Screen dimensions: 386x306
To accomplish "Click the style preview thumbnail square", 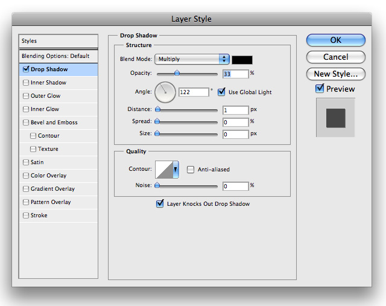I will point(335,118).
